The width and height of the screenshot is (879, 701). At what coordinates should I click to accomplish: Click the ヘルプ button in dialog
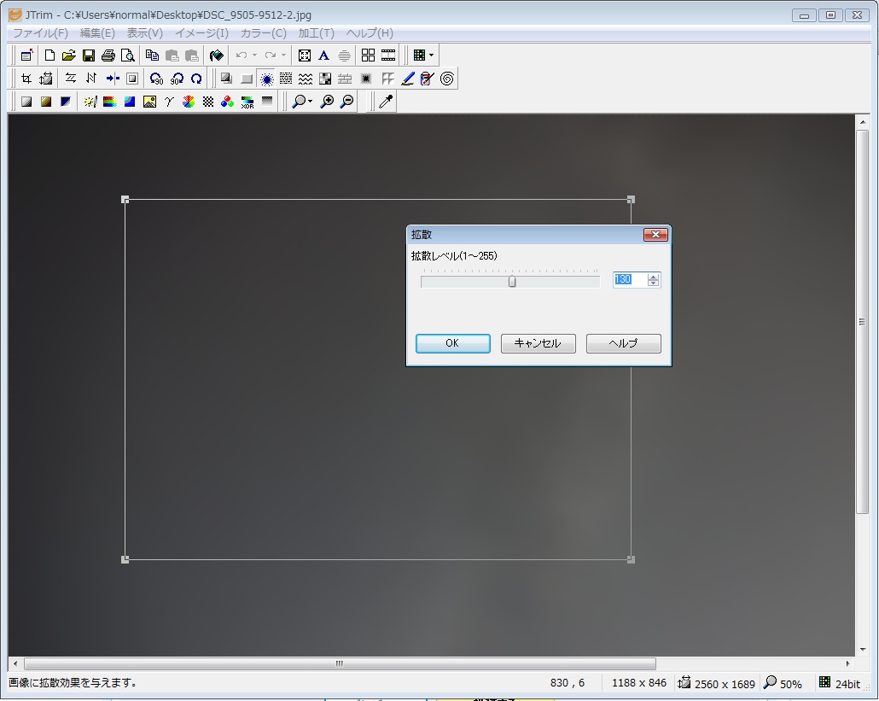(x=623, y=343)
